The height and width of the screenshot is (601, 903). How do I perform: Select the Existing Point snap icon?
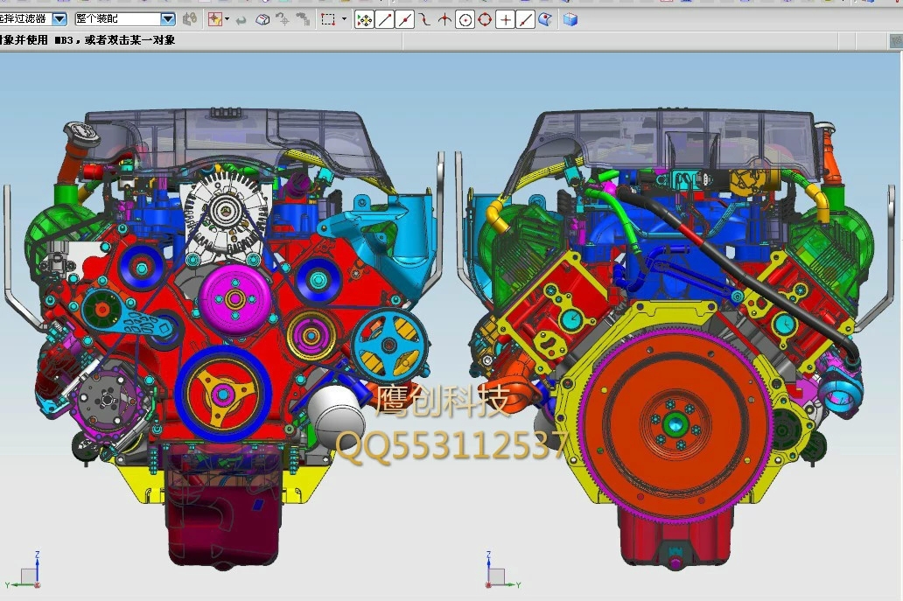(x=505, y=19)
